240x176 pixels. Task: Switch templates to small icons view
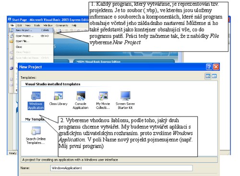[x=214, y=76]
